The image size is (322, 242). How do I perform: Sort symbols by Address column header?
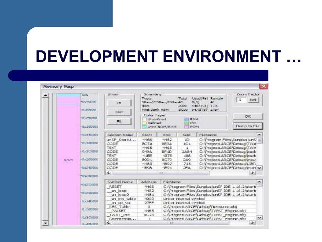(149, 182)
